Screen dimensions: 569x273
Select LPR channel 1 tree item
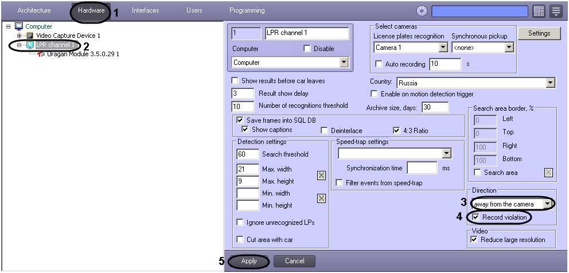click(55, 45)
